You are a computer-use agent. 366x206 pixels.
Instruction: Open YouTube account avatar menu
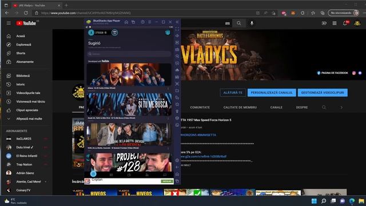tap(357, 23)
